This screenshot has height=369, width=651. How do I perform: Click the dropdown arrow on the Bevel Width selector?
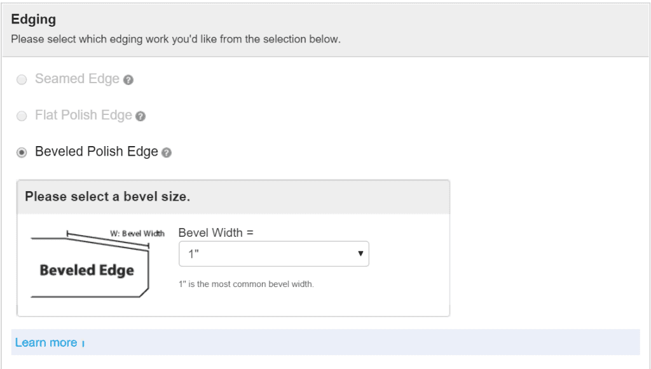pyautogui.click(x=361, y=253)
